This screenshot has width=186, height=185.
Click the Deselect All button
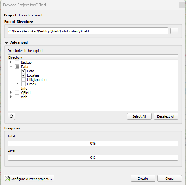pyautogui.click(x=166, y=116)
